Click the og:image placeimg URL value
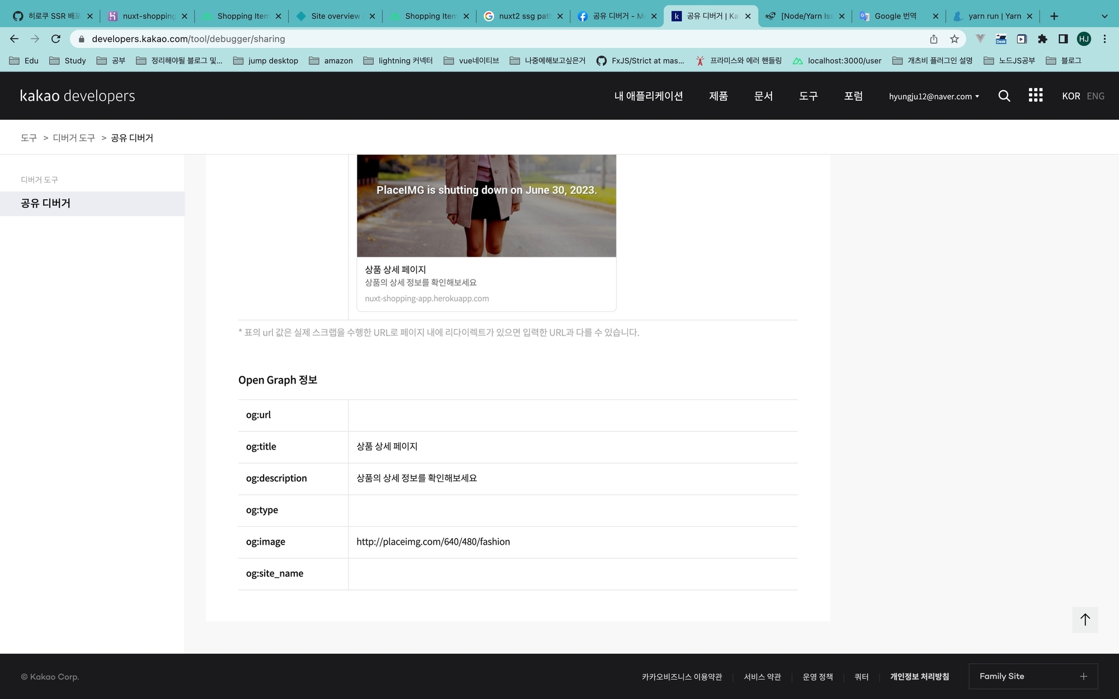Screen dimensions: 1119x699 433,542
